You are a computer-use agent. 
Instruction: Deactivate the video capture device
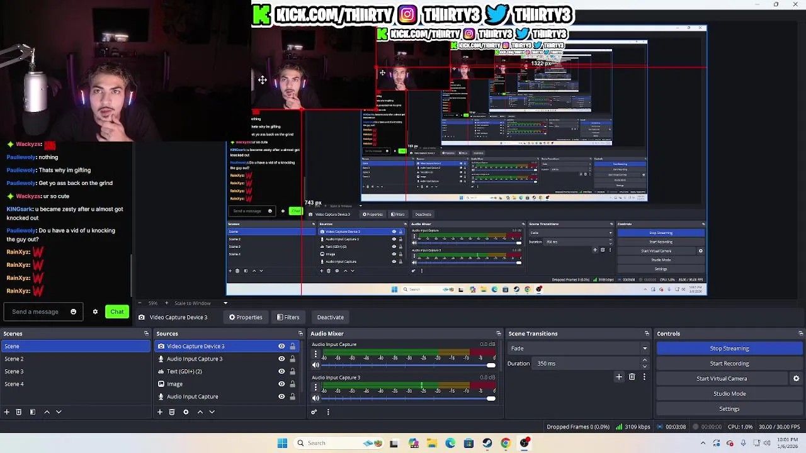(x=330, y=317)
